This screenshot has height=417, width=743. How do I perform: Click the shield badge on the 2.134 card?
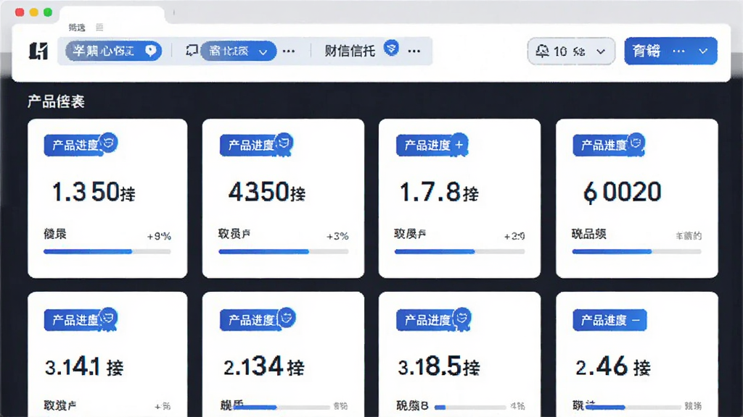(x=287, y=318)
